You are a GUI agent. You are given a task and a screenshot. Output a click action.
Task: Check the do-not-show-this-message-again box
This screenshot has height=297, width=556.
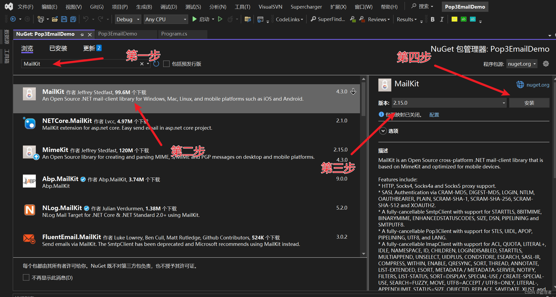(26, 277)
